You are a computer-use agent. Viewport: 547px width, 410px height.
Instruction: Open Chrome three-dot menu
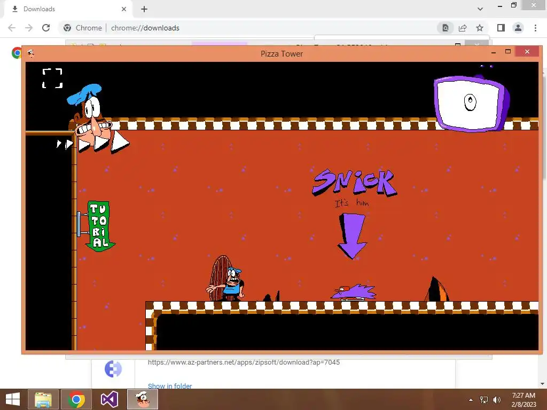[x=535, y=28]
